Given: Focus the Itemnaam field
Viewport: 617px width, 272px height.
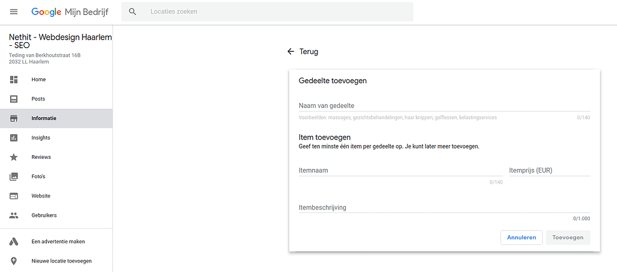Looking at the screenshot, I should click(401, 170).
